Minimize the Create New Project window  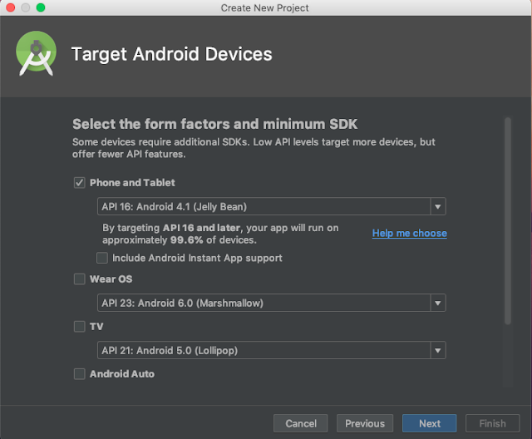(x=25, y=7)
